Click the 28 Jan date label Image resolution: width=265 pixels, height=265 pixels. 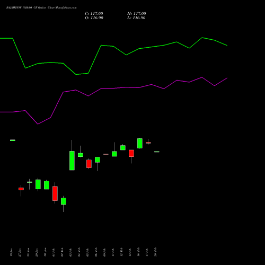pos(28,252)
